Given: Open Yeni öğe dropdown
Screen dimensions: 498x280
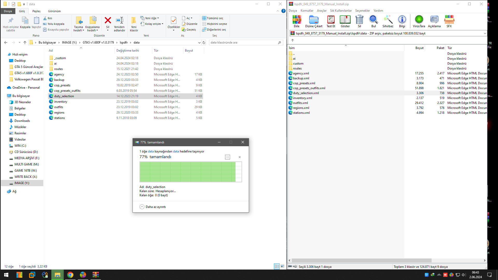Looking at the screenshot, I should [150, 18].
